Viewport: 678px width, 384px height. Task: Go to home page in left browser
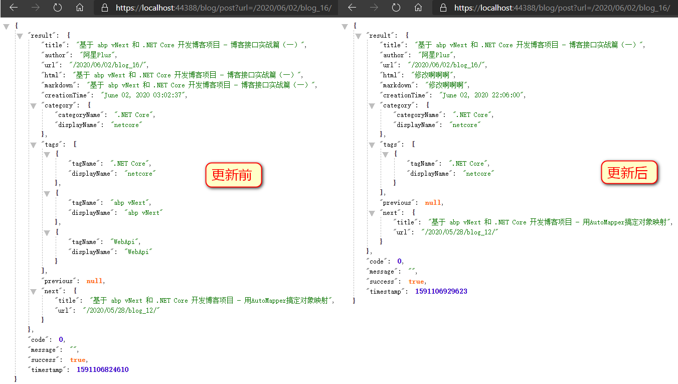coord(79,8)
